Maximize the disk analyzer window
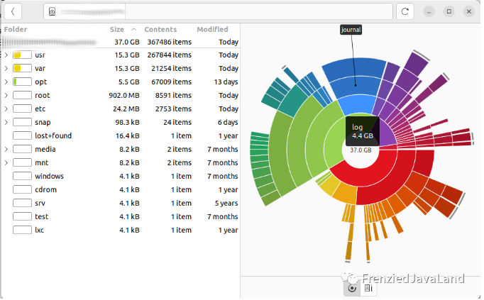The width and height of the screenshot is (484, 300). coord(449,12)
